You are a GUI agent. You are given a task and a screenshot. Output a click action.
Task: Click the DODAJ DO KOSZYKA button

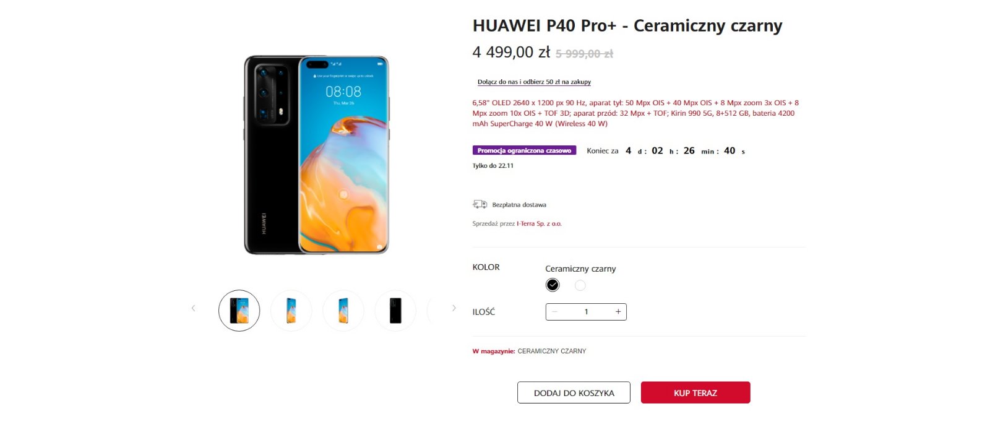(x=574, y=392)
